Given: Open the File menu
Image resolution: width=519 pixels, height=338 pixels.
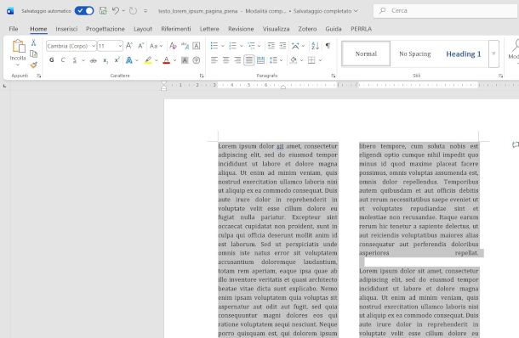Looking at the screenshot, I should [x=14, y=29].
